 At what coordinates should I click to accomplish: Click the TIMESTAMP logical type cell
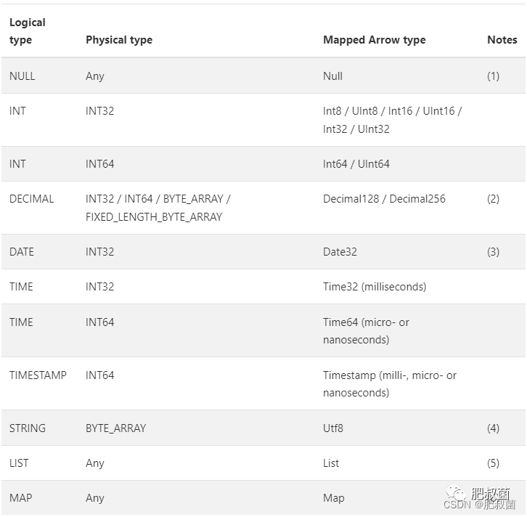38,375
